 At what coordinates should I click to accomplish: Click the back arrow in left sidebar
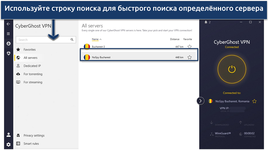click(8, 24)
